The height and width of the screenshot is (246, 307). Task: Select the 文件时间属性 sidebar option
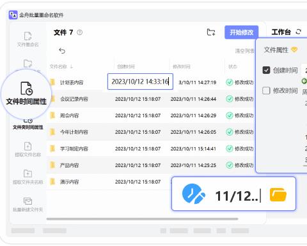(26, 94)
